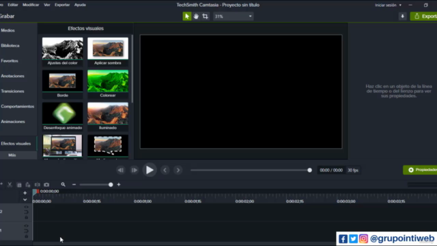Click the 00:00 / 00:00 time display
437x246 pixels.
click(x=331, y=170)
